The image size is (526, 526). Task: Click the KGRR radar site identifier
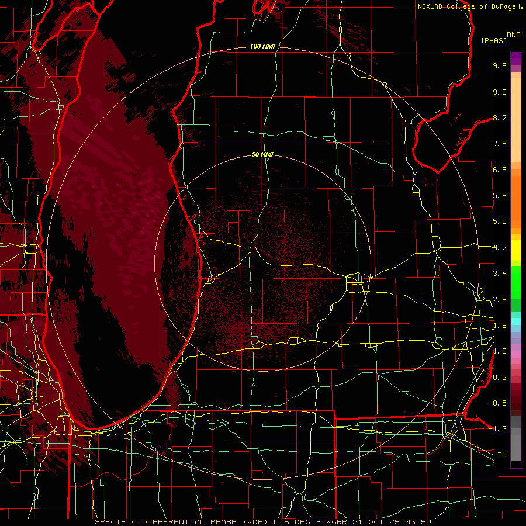pyautogui.click(x=337, y=522)
